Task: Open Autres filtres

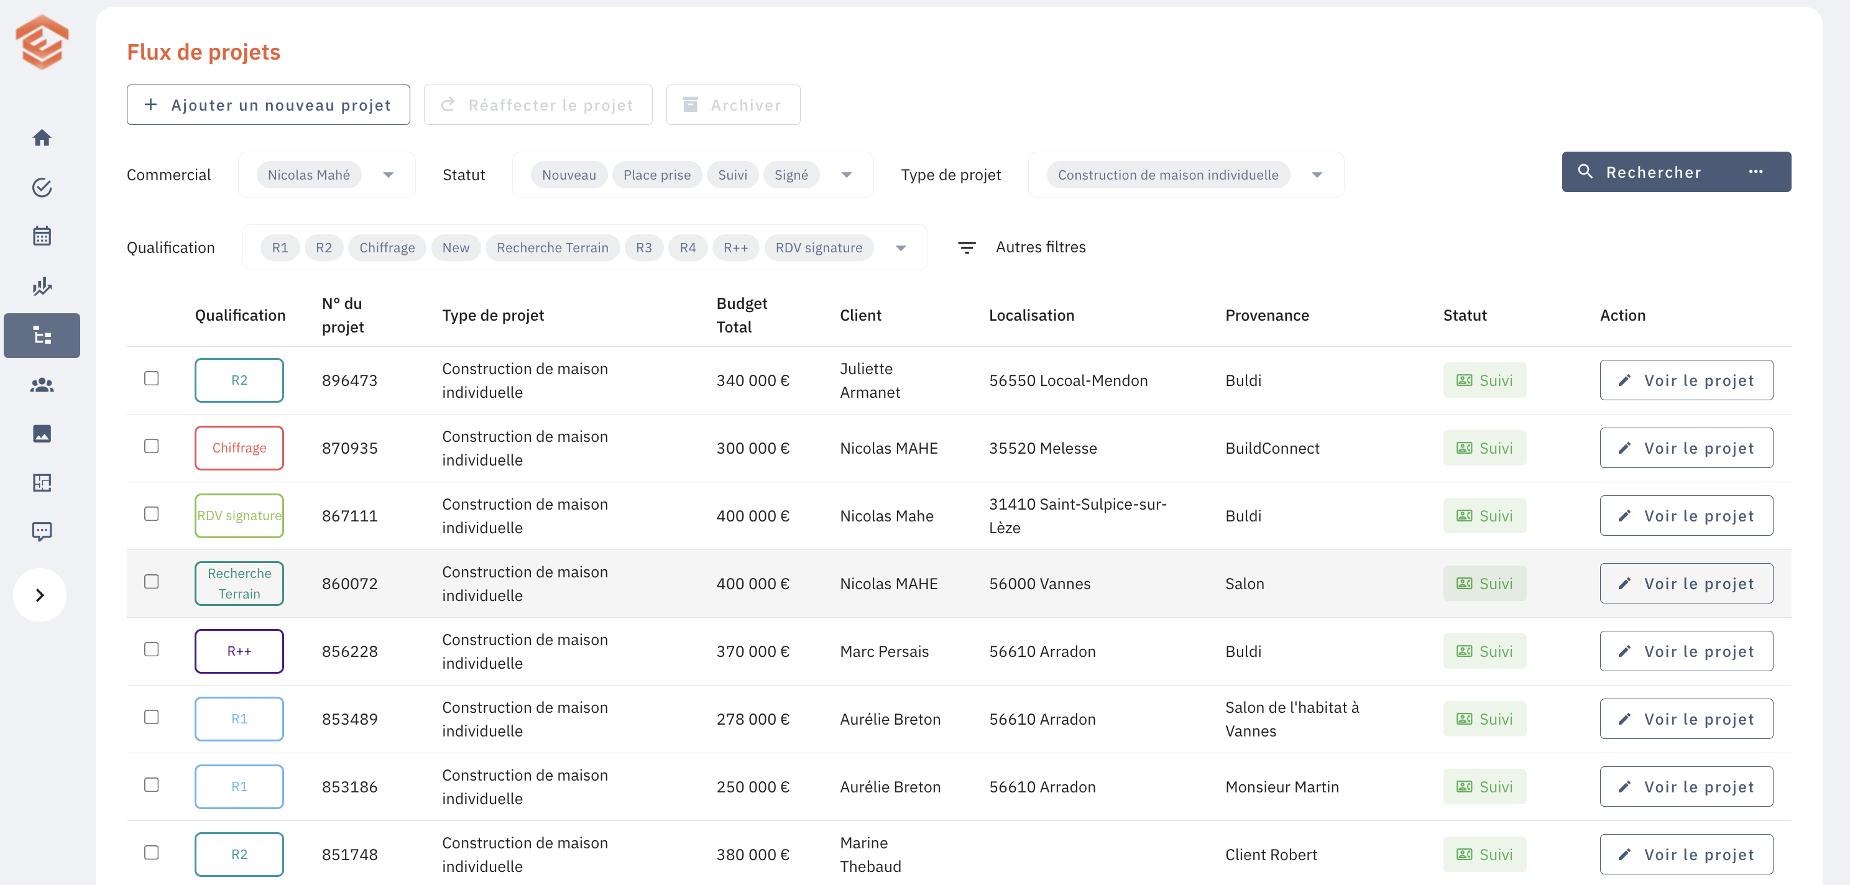Action: (1040, 247)
